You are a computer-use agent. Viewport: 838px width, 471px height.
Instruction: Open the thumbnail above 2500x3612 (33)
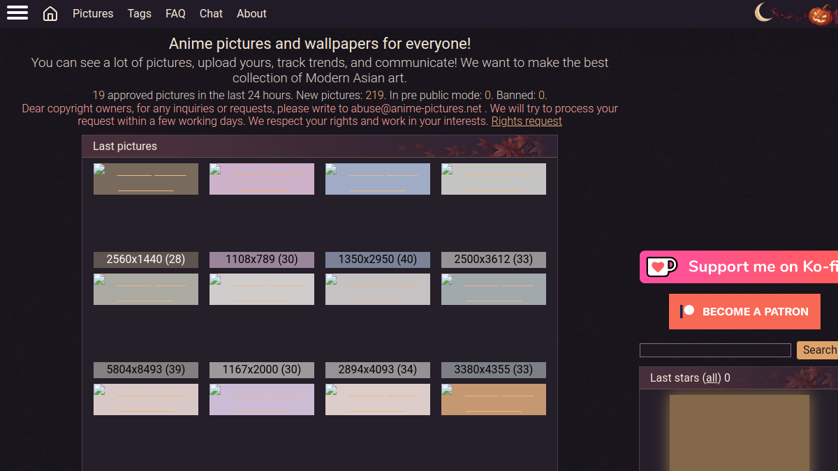[x=494, y=179]
